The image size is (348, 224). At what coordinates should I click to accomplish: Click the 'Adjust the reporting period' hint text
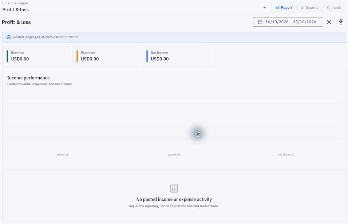coord(174,206)
